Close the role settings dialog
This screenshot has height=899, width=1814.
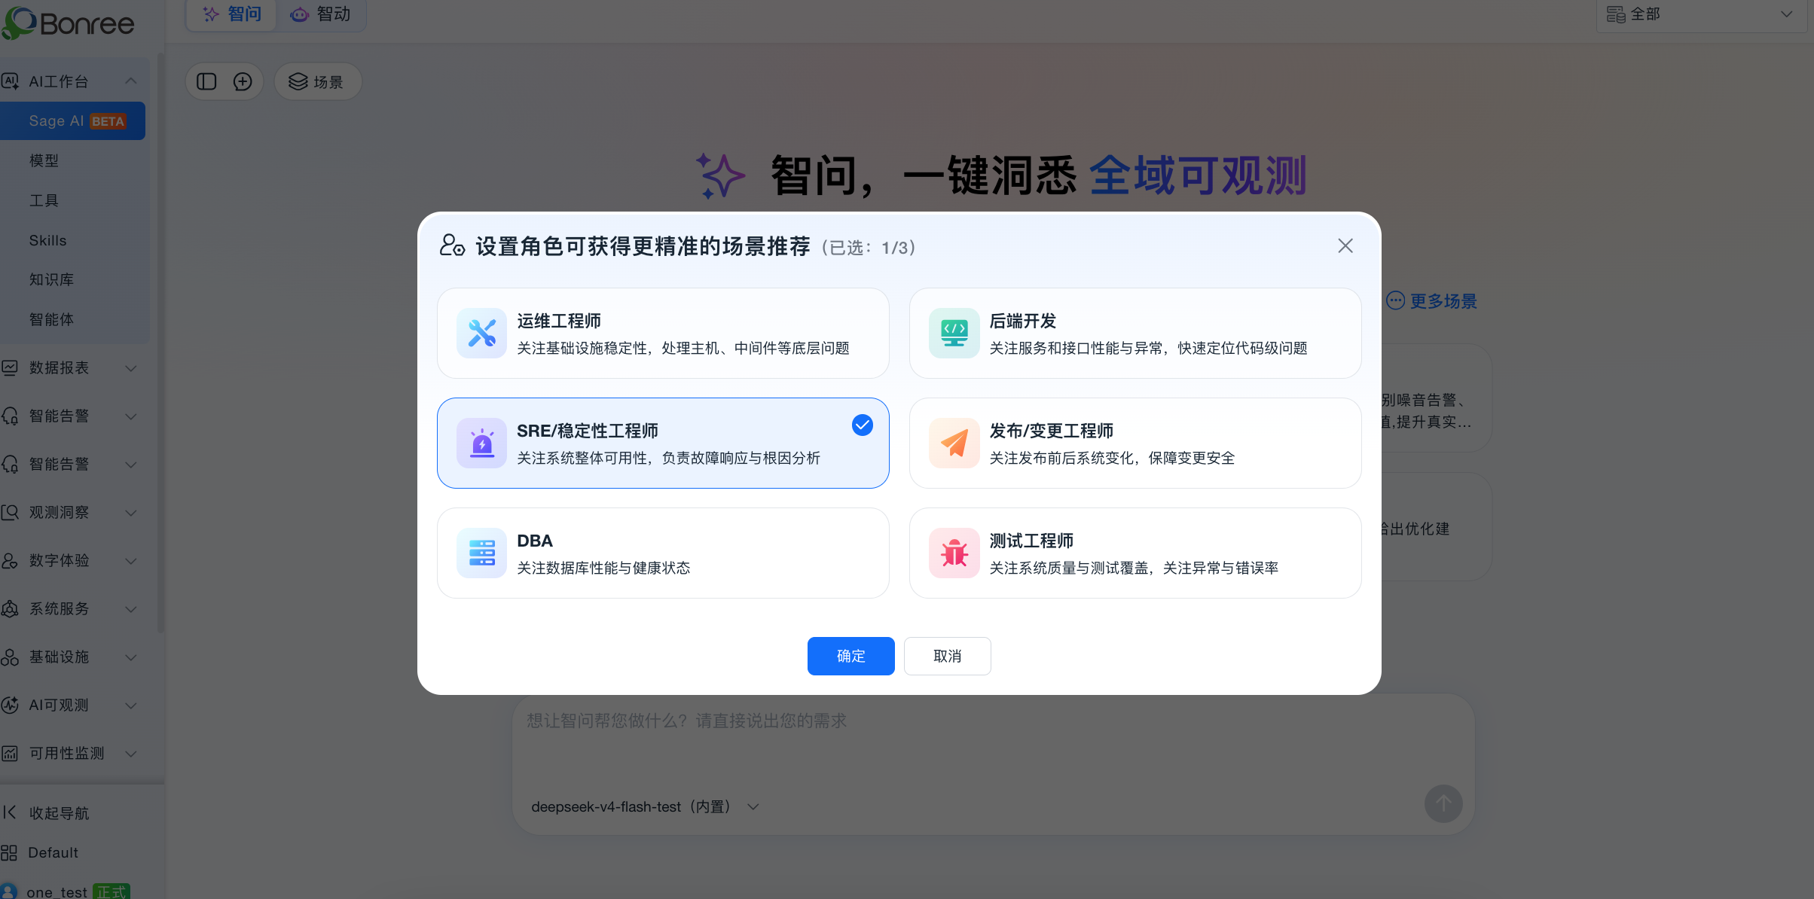(x=1345, y=246)
